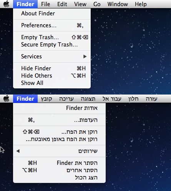Open the חלון menu
Viewport: 171px width, 191px height.
133,99
